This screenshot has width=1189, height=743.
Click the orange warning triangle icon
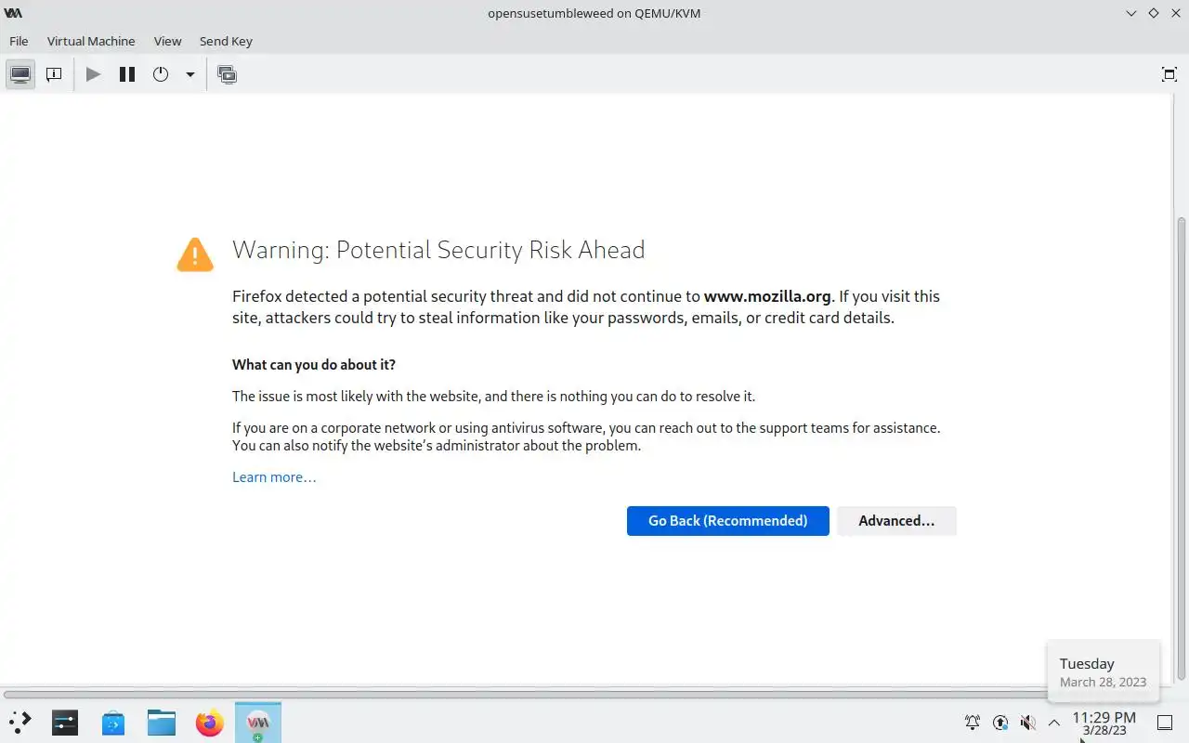pyautogui.click(x=195, y=254)
